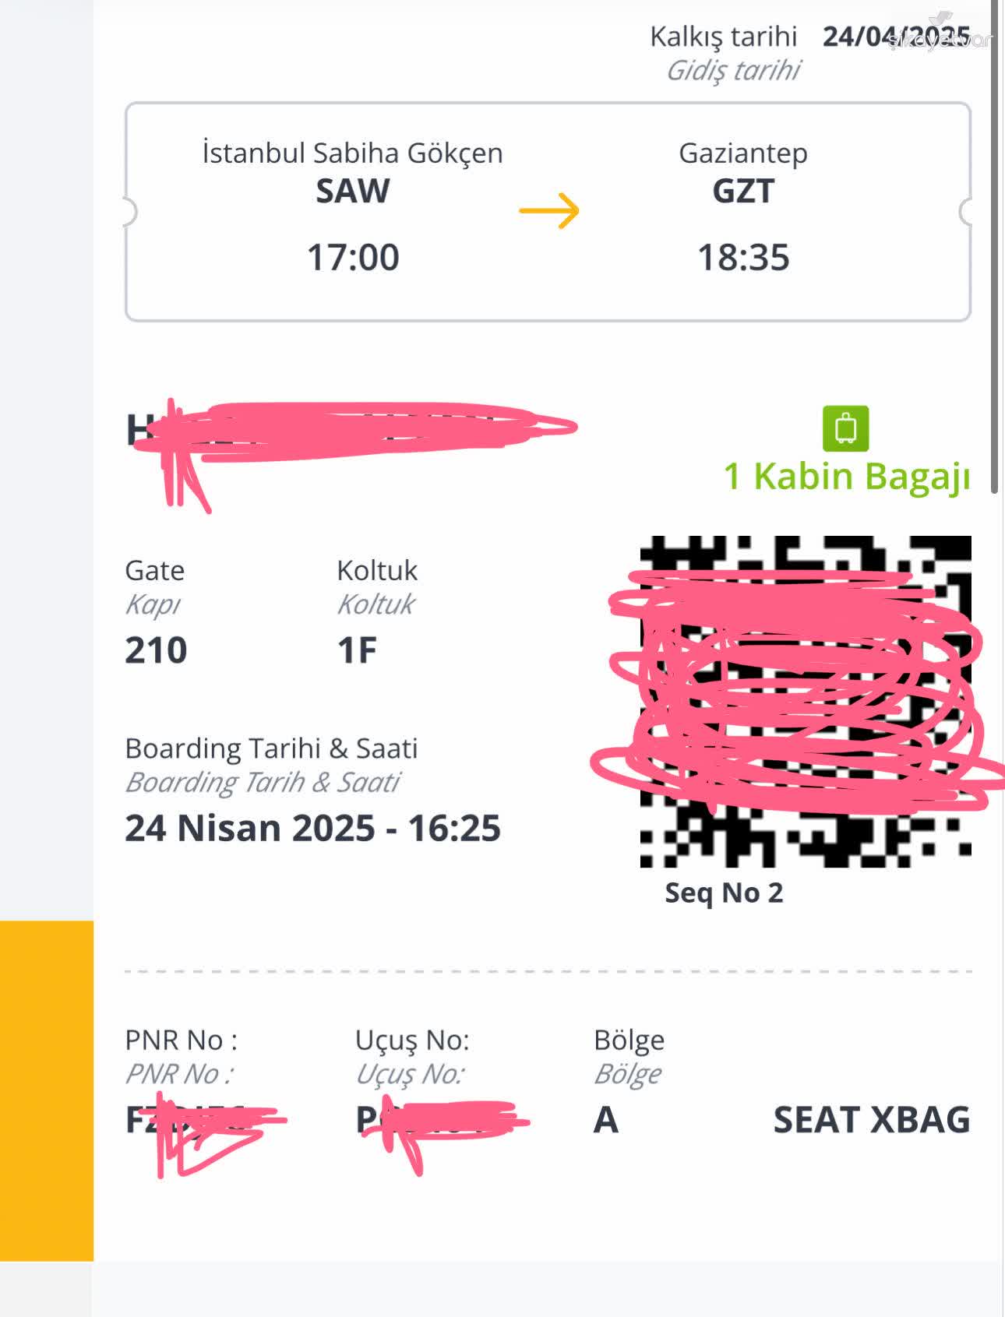
Task: Select arrival time 18:35
Action: pyautogui.click(x=743, y=258)
